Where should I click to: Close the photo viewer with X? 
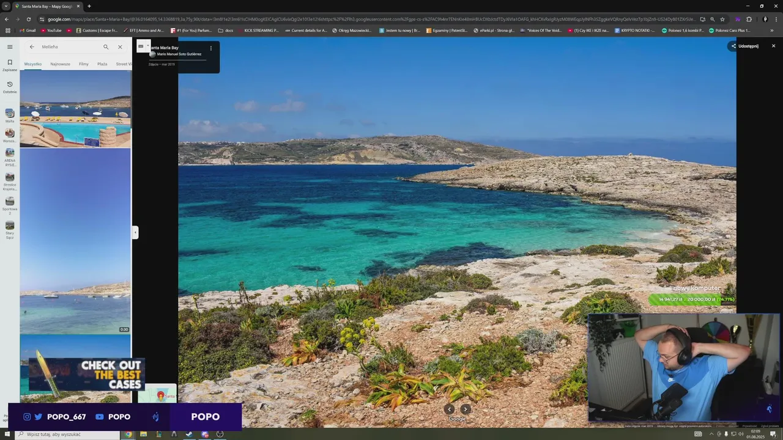click(x=773, y=46)
